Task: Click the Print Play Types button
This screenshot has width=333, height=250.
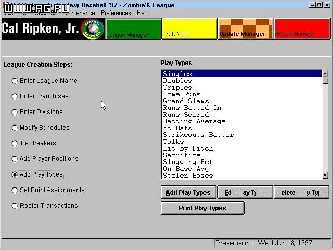Action: [x=202, y=208]
